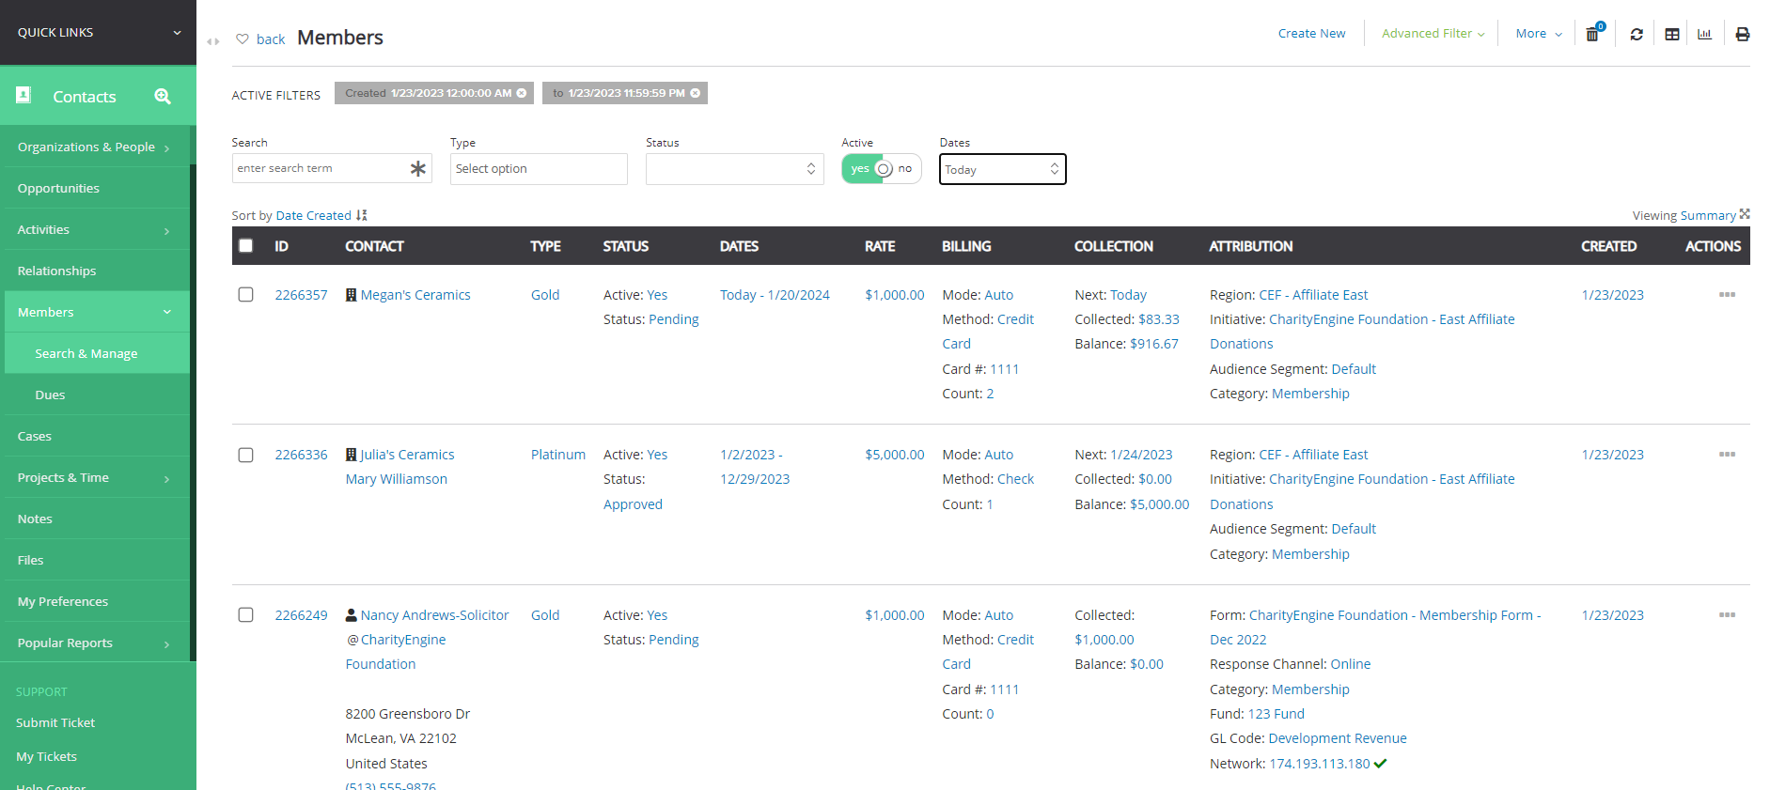Click the asterisk wildcard icon in search
The image size is (1770, 790).
(x=418, y=168)
